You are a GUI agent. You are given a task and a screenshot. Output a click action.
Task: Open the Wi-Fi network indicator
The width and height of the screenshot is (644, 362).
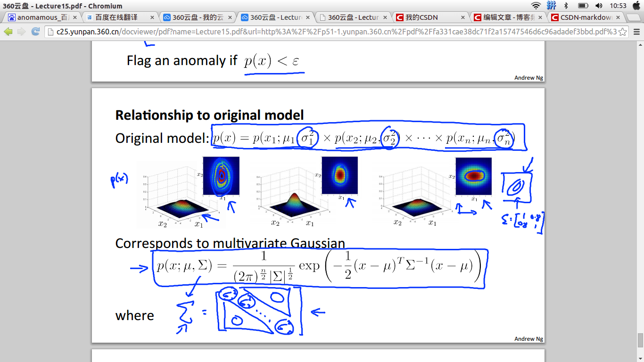536,6
